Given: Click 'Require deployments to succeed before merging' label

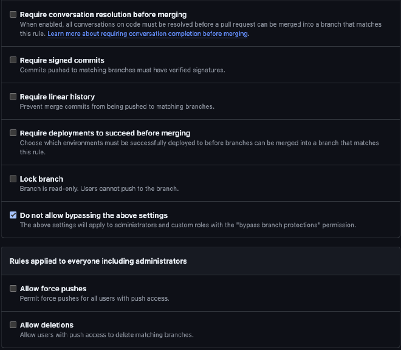Looking at the screenshot, I should [x=105, y=133].
